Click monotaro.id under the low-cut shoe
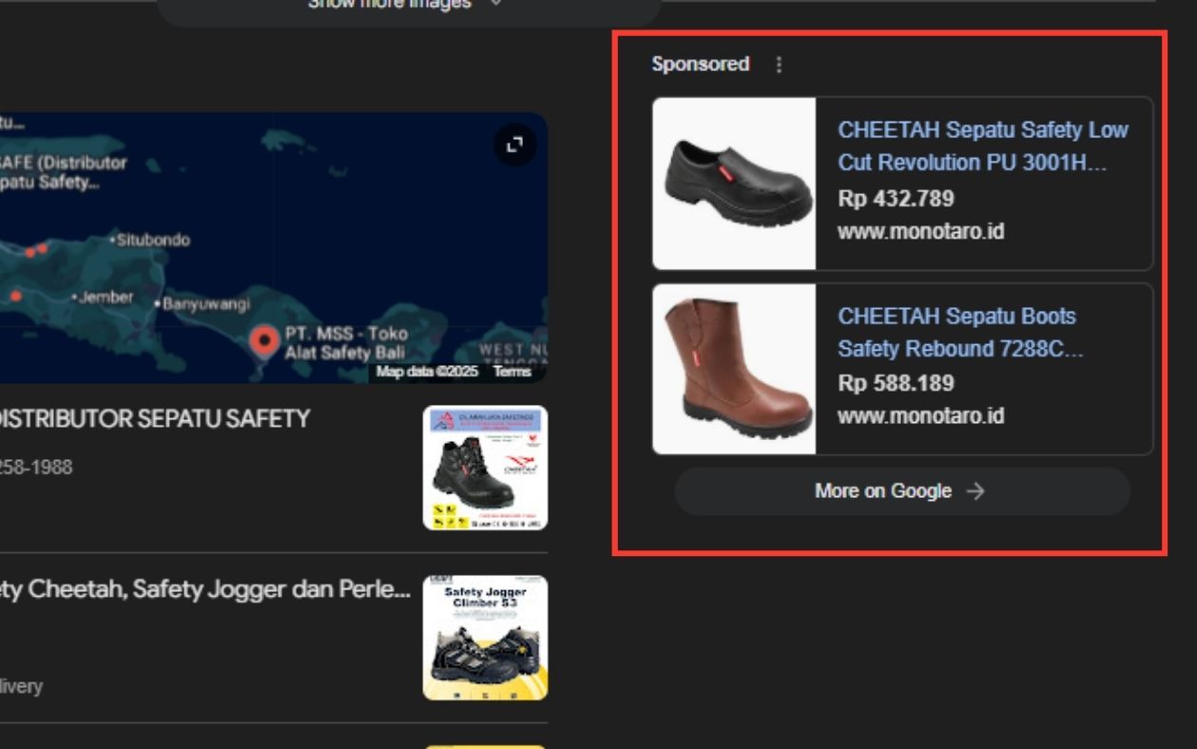This screenshot has width=1197, height=749. (x=920, y=231)
